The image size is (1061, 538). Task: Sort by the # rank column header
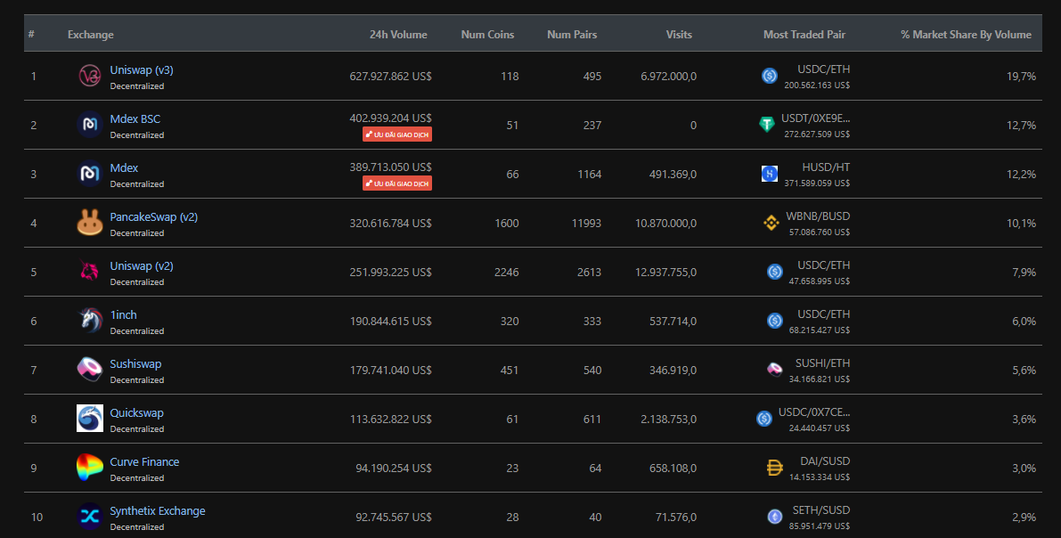click(31, 35)
